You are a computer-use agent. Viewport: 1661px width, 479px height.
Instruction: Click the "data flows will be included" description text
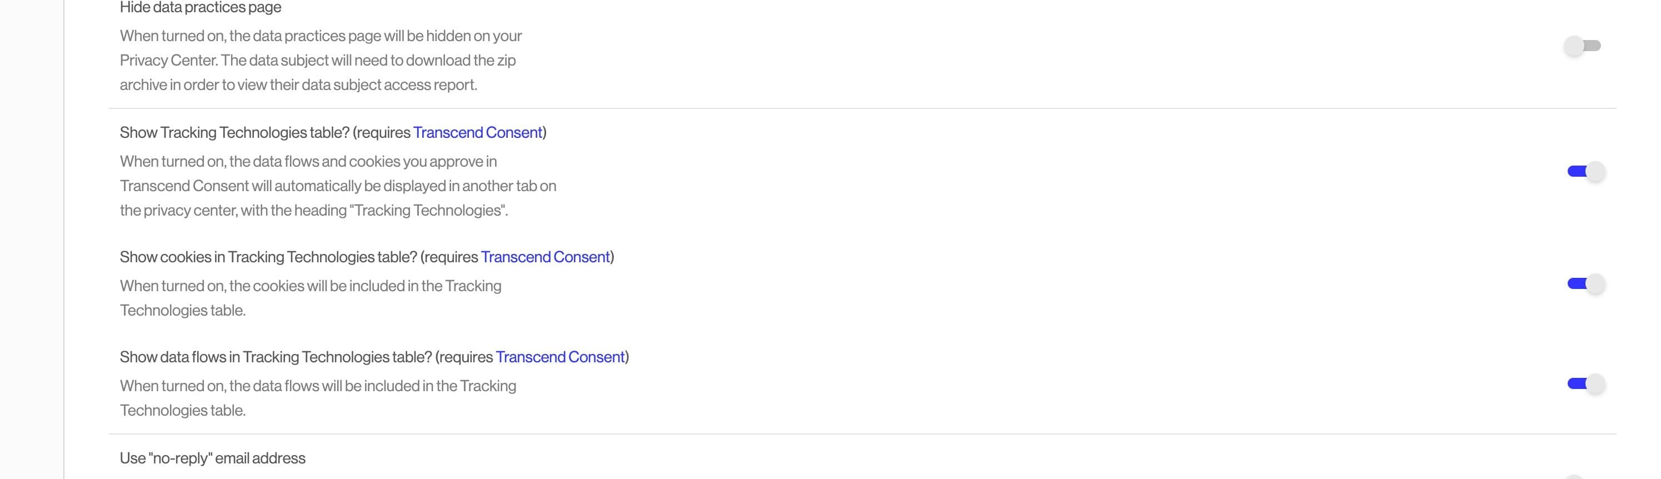click(318, 398)
